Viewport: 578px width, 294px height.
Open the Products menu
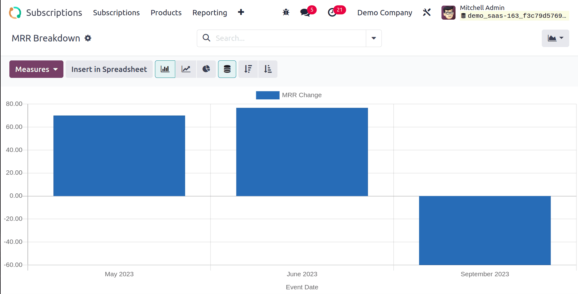click(x=166, y=13)
